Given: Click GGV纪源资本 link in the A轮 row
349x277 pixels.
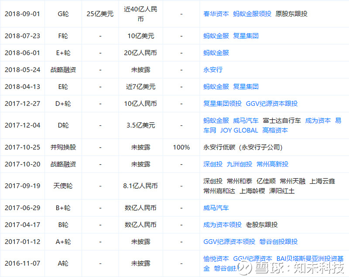Looking at the screenshot, I should coord(253,259).
